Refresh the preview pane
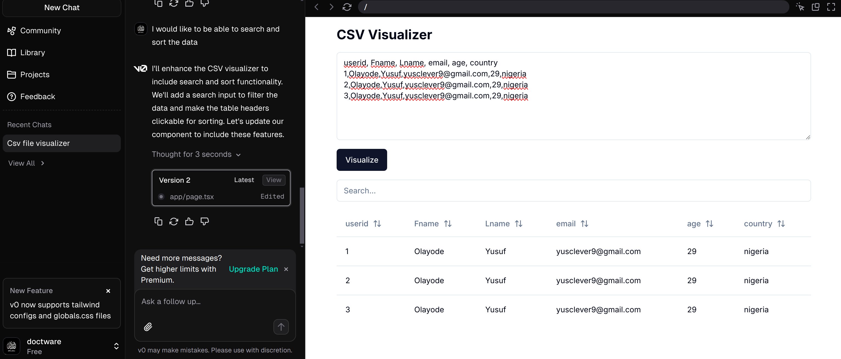The image size is (841, 359). pyautogui.click(x=347, y=7)
